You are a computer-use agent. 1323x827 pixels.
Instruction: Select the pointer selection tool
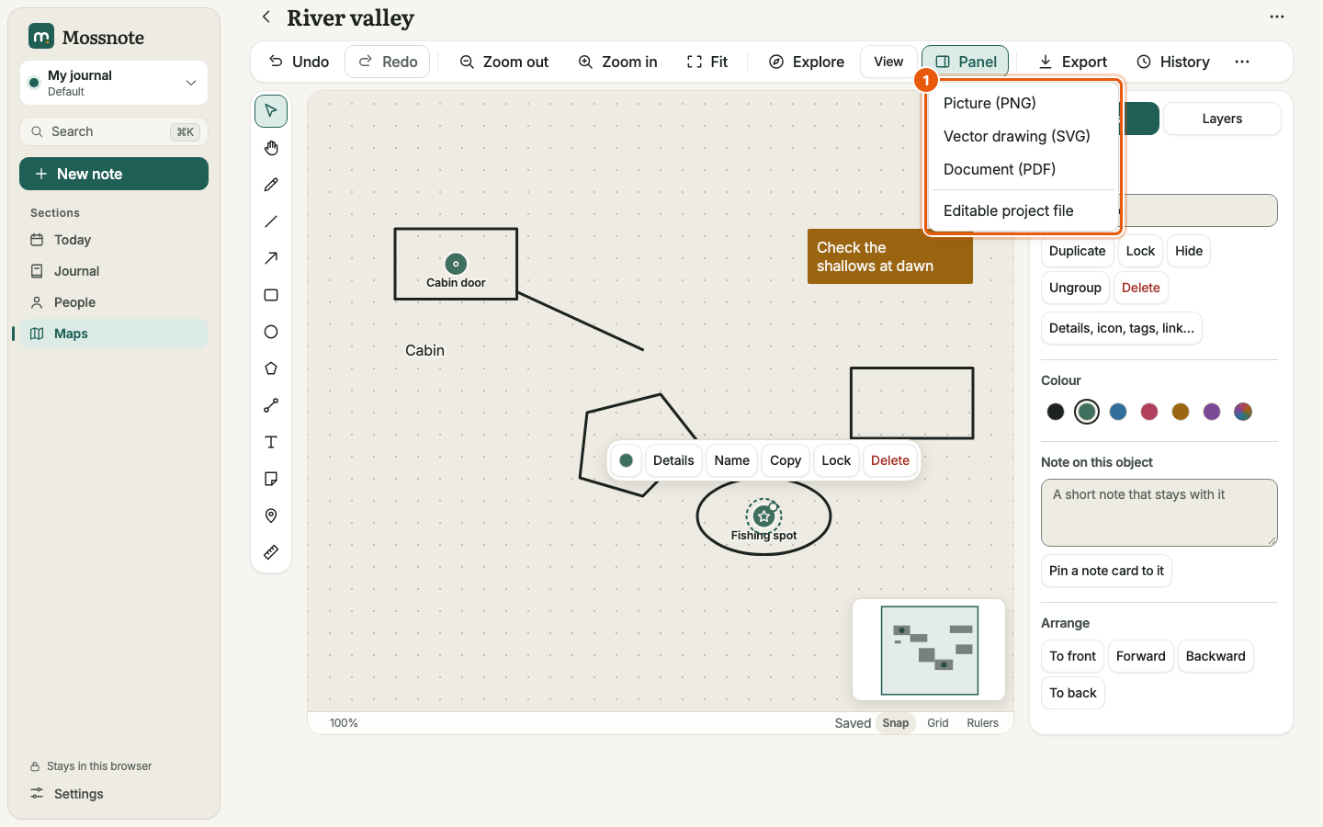click(271, 111)
